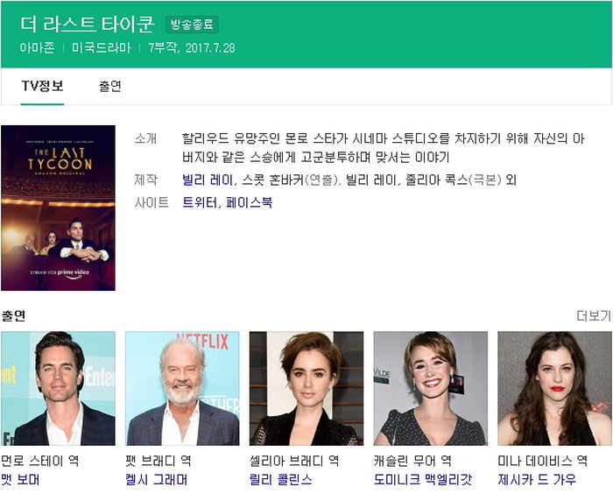Open the 도미니크 맥엘리갓 actor link
613x494 pixels.
[423, 479]
